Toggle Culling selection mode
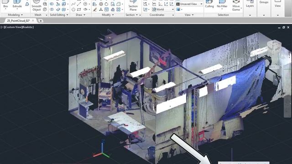 point(209,4)
